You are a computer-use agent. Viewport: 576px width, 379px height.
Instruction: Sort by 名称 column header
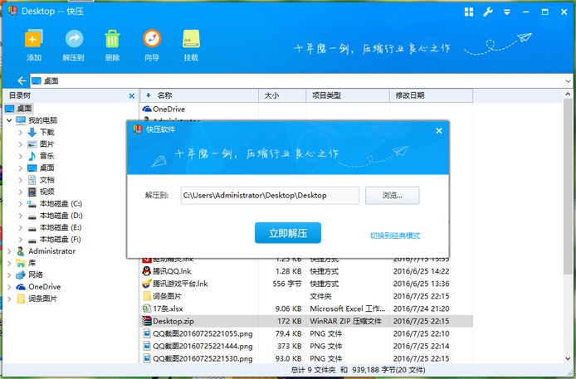point(199,95)
